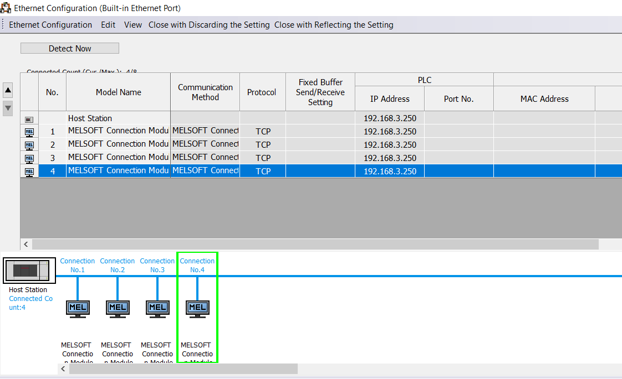Click the Communication Method column header
The image size is (622, 379).
205,92
